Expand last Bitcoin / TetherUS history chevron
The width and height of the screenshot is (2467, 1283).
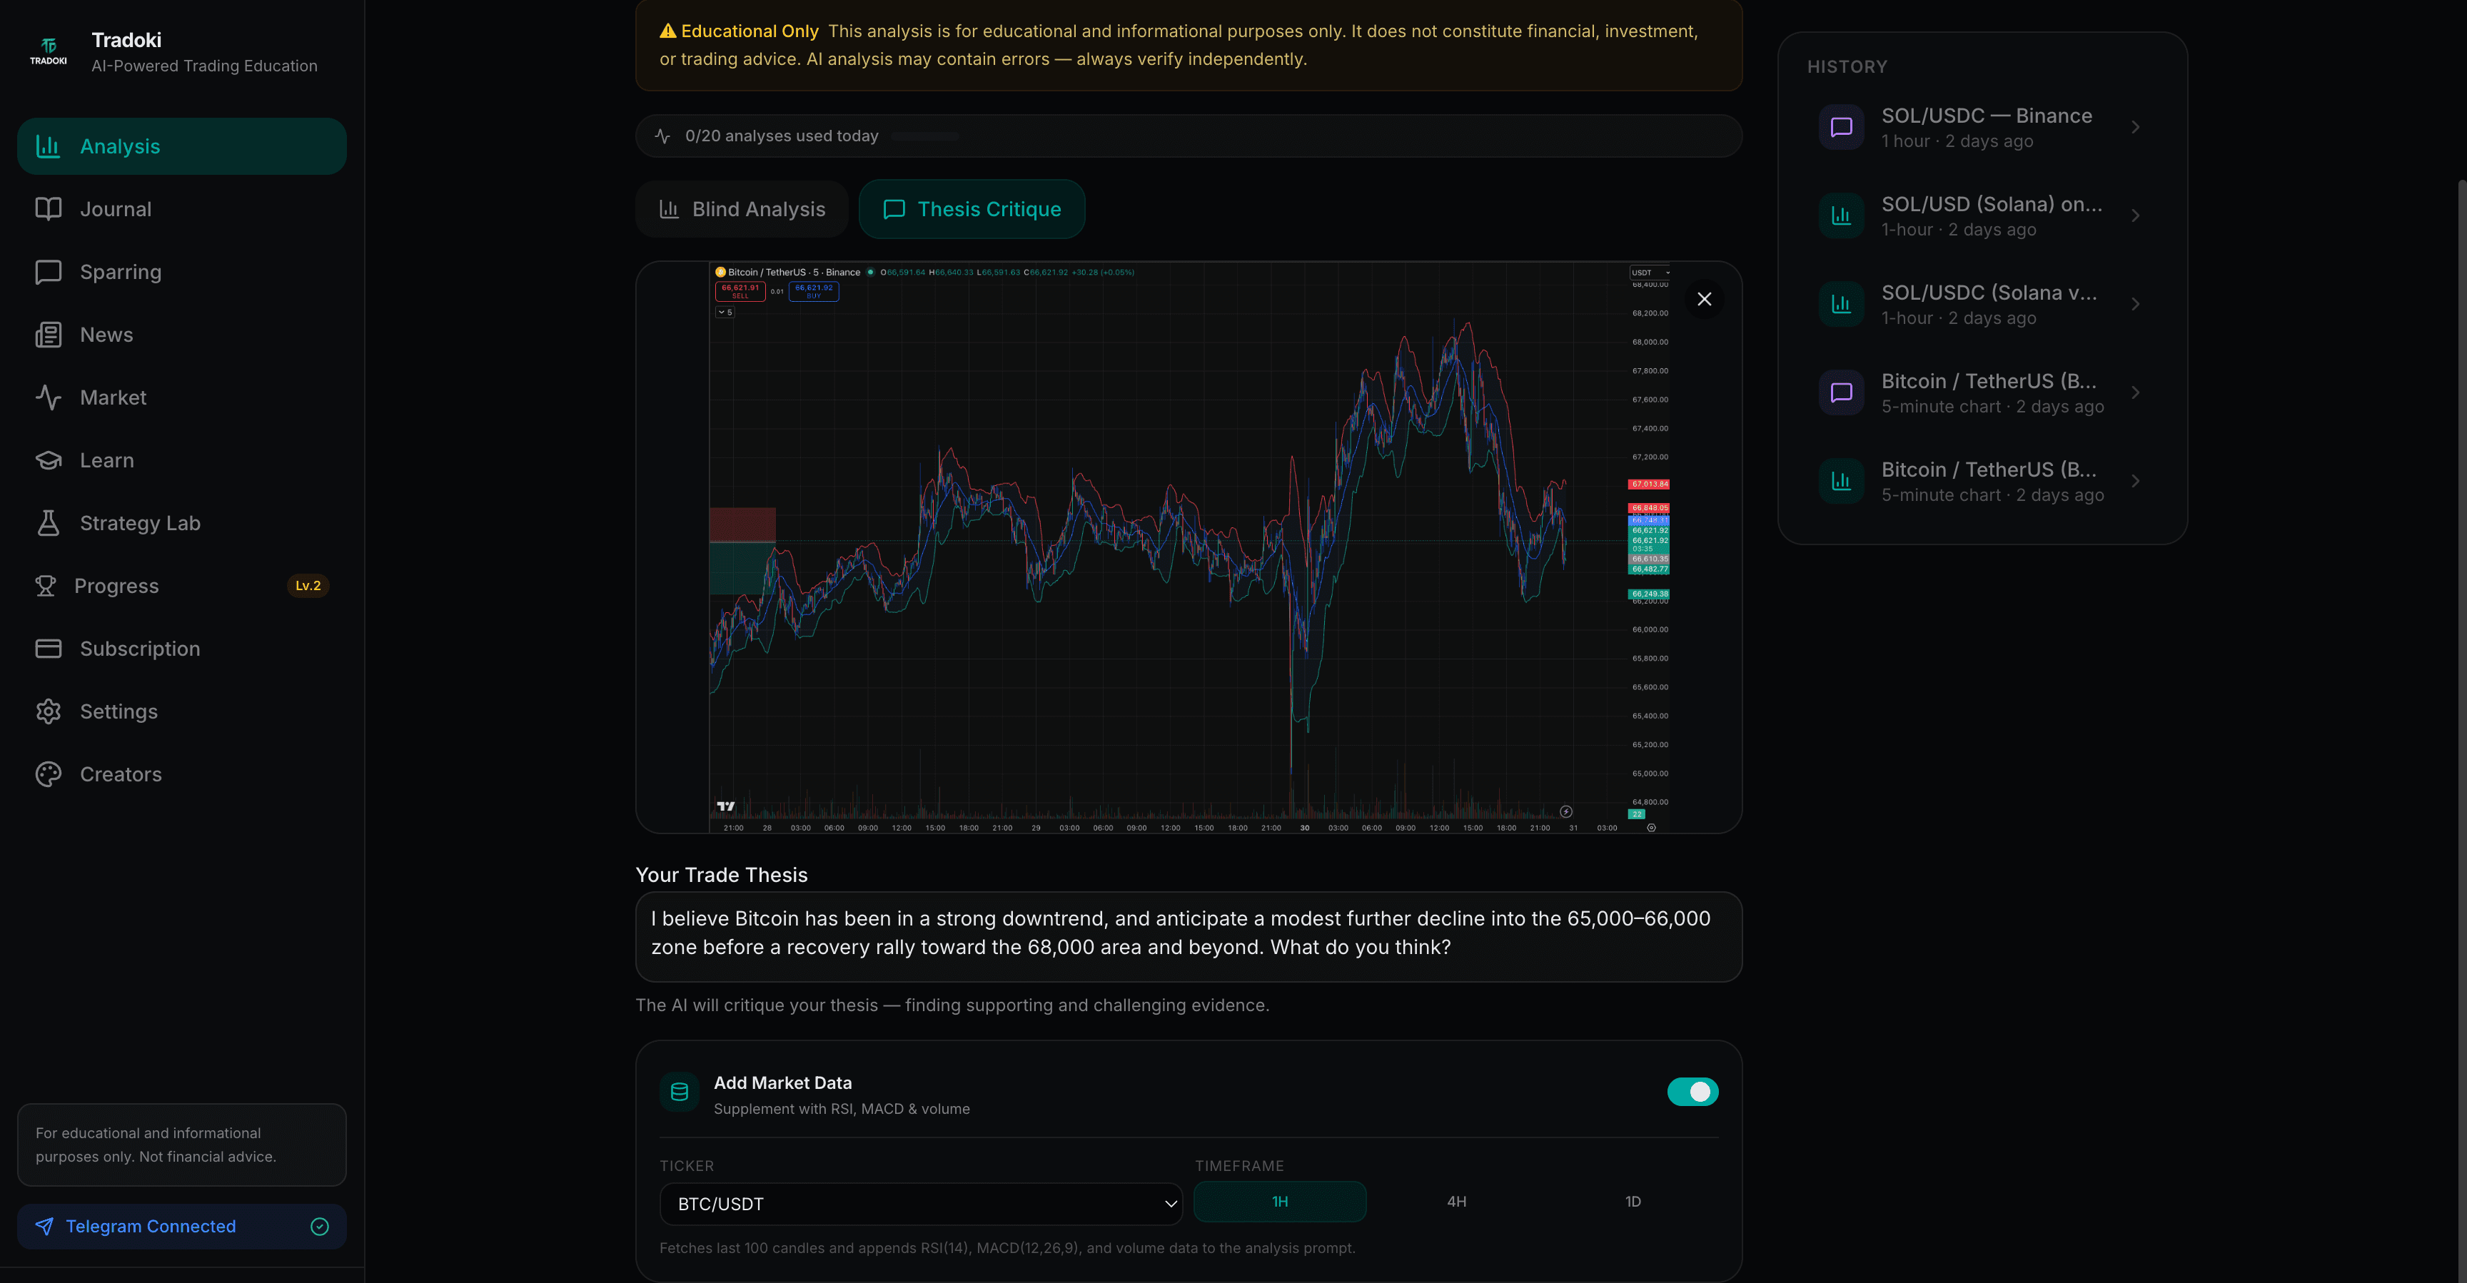[2134, 482]
